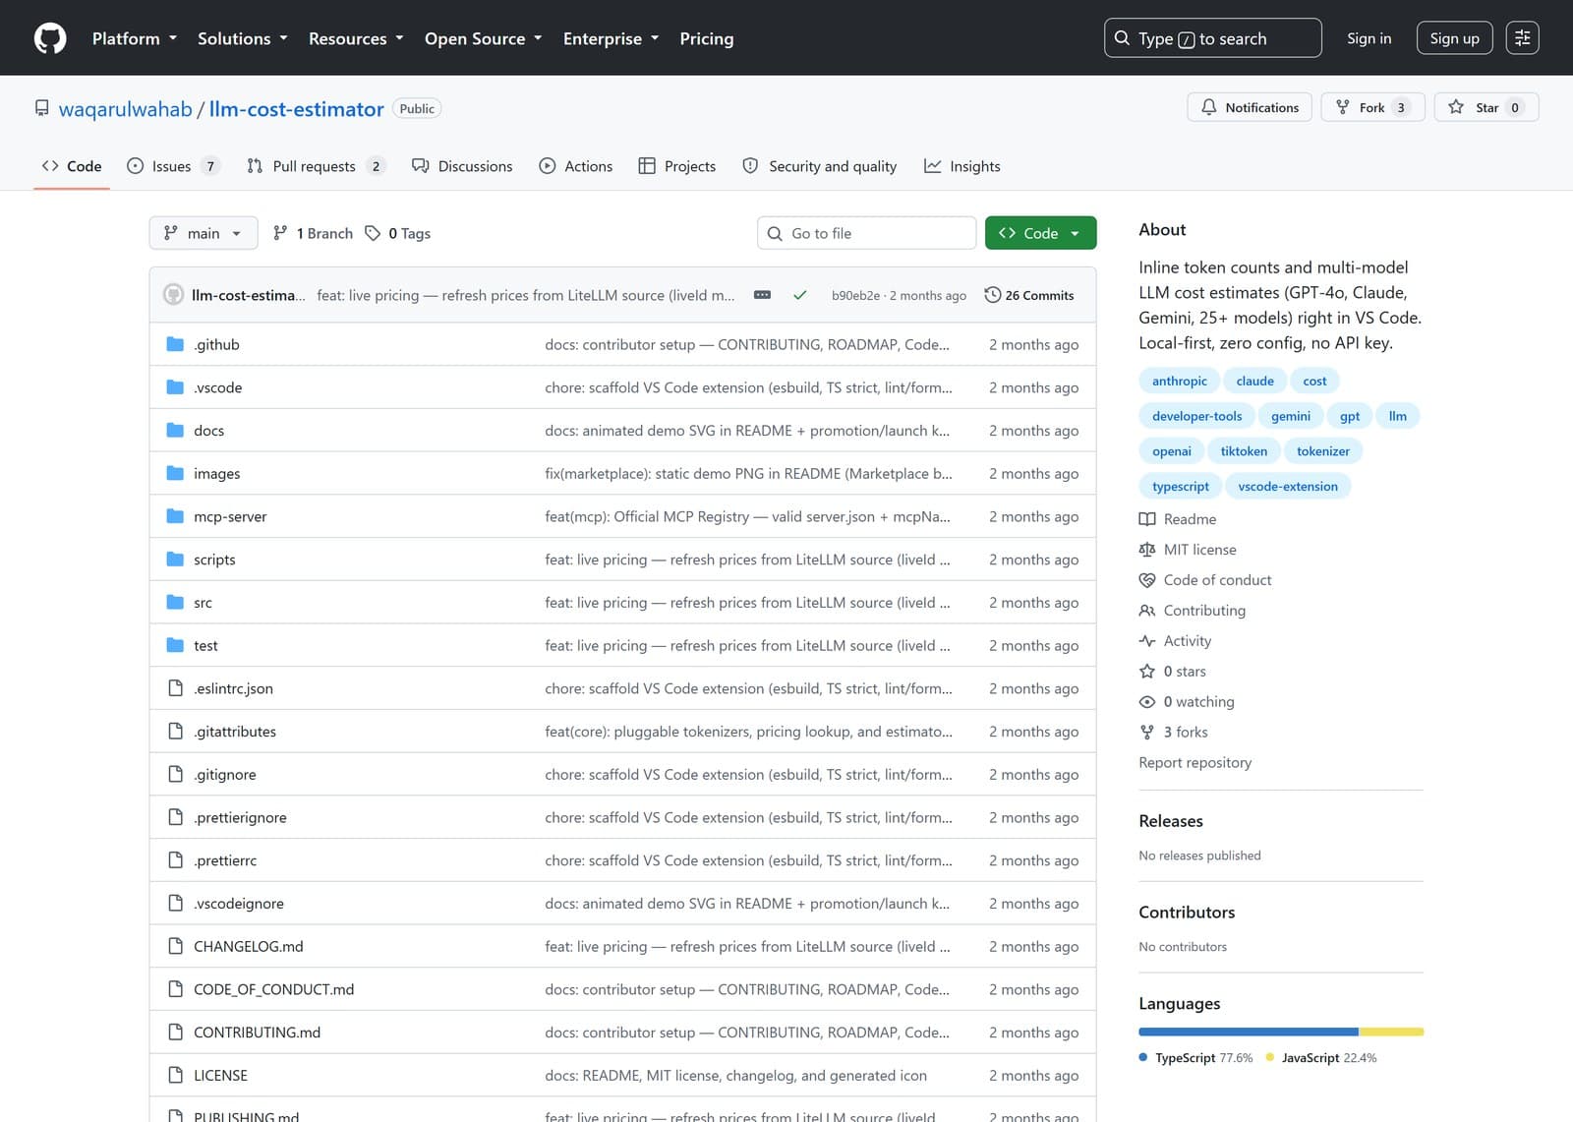Click the heart icon beside Code of conduct
Screen dimensions: 1573x1122
pos(1147,580)
